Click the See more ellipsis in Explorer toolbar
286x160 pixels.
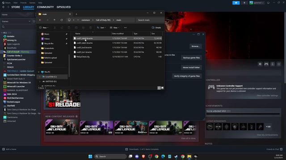(x=125, y=28)
